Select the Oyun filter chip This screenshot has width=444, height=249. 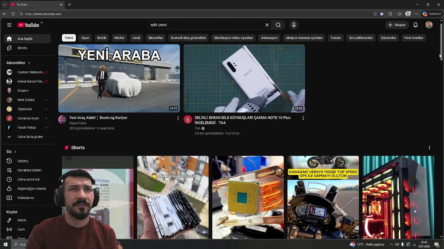point(85,38)
